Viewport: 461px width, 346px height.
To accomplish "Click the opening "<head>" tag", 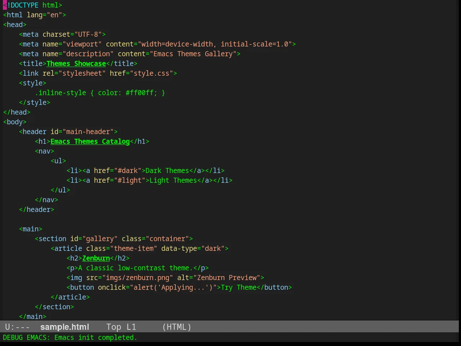I will (15, 25).
